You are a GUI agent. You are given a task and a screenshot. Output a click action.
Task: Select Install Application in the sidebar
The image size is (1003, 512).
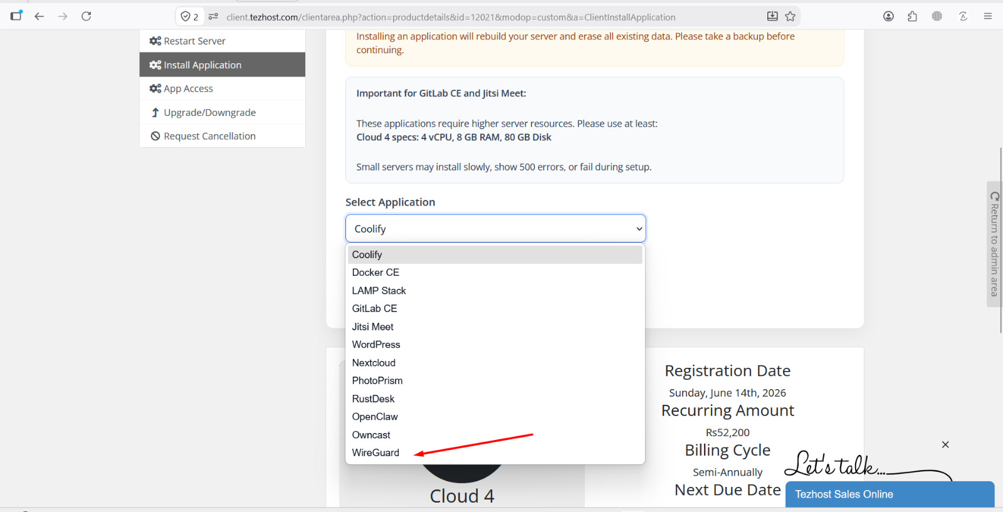tap(222, 65)
